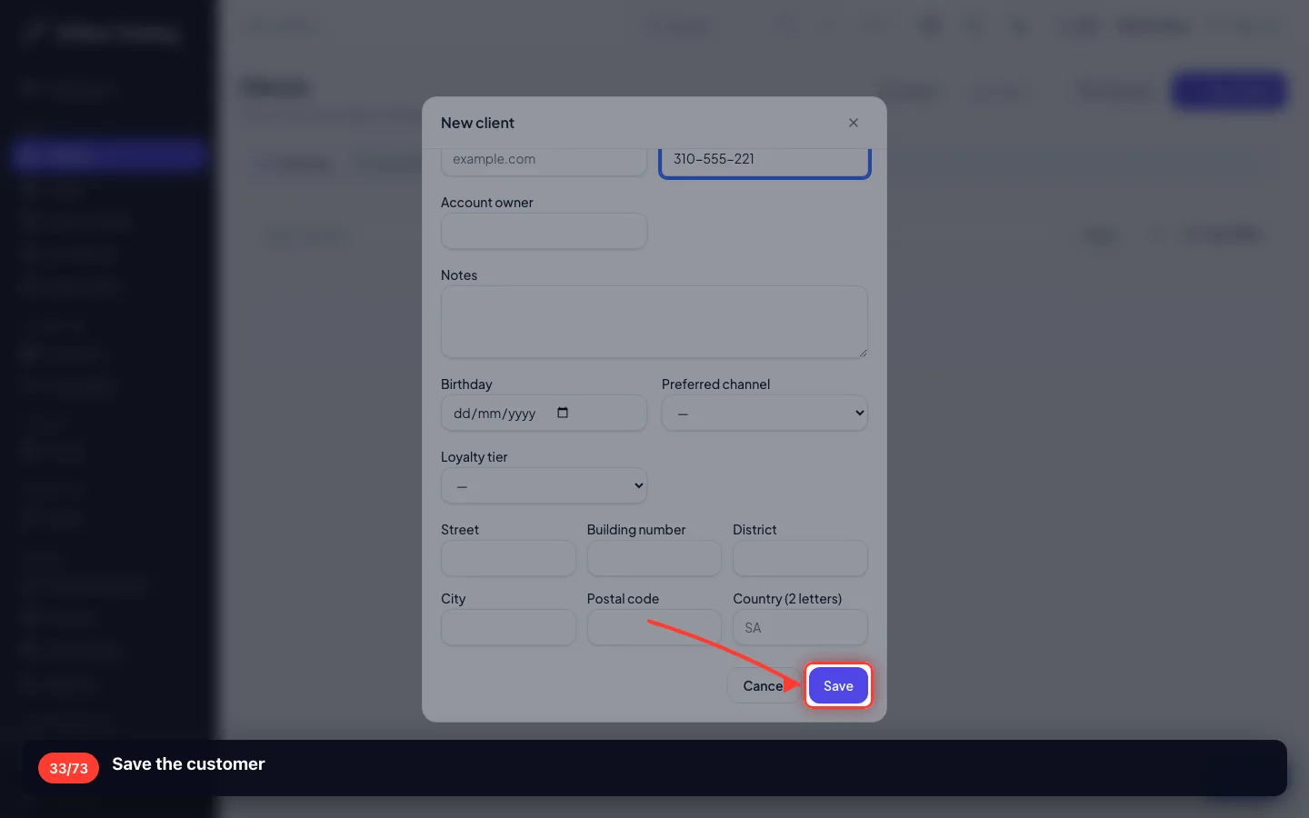Screen dimensions: 1309x818
Task: Open the Birthday calendar picker icon
Action: (563, 413)
